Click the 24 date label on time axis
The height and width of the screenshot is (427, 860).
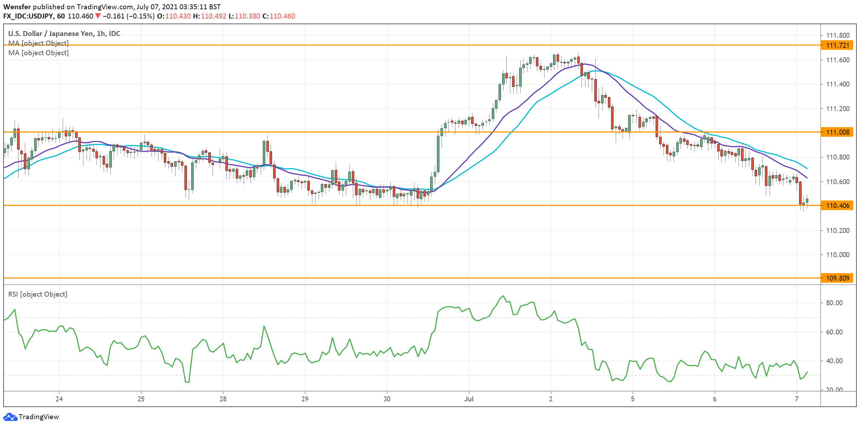click(59, 399)
